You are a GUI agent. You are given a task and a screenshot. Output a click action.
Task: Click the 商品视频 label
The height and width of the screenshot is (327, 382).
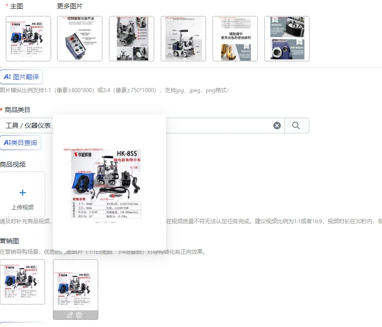(x=12, y=164)
